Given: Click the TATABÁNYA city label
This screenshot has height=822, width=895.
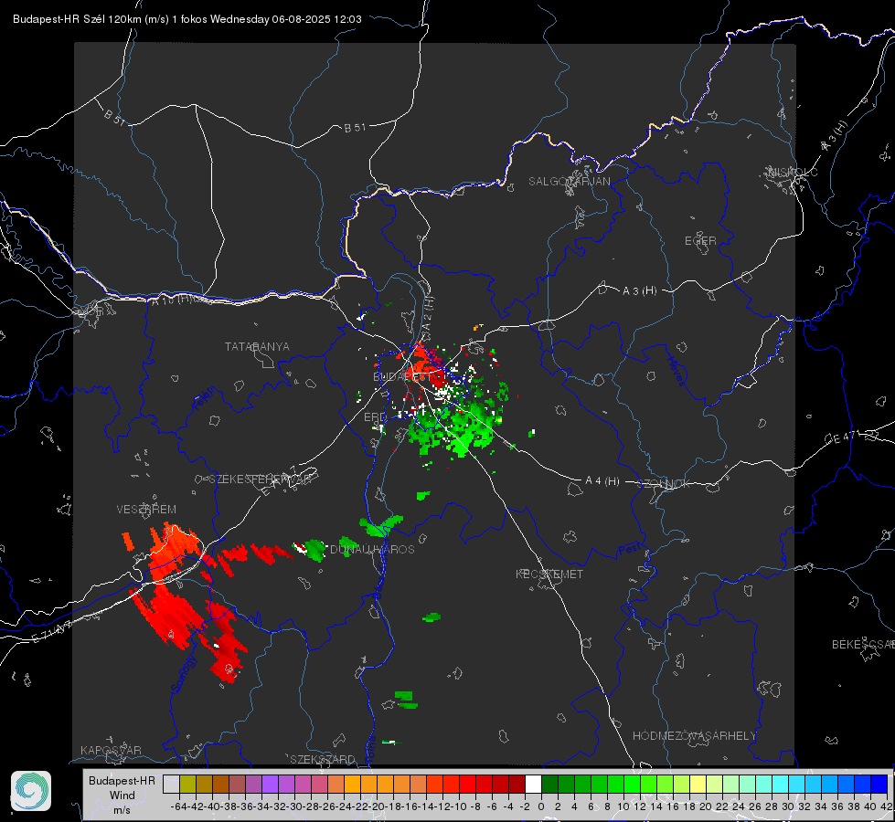Looking at the screenshot, I should click(x=257, y=347).
